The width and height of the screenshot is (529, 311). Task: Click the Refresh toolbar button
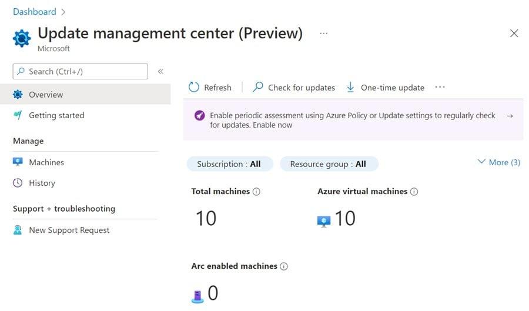coord(210,88)
